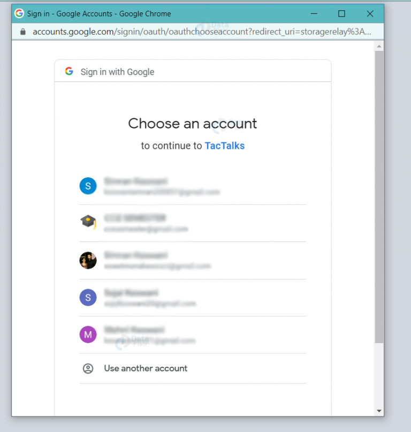
Task: Click the person icon beside Use another account
Action: 88,368
